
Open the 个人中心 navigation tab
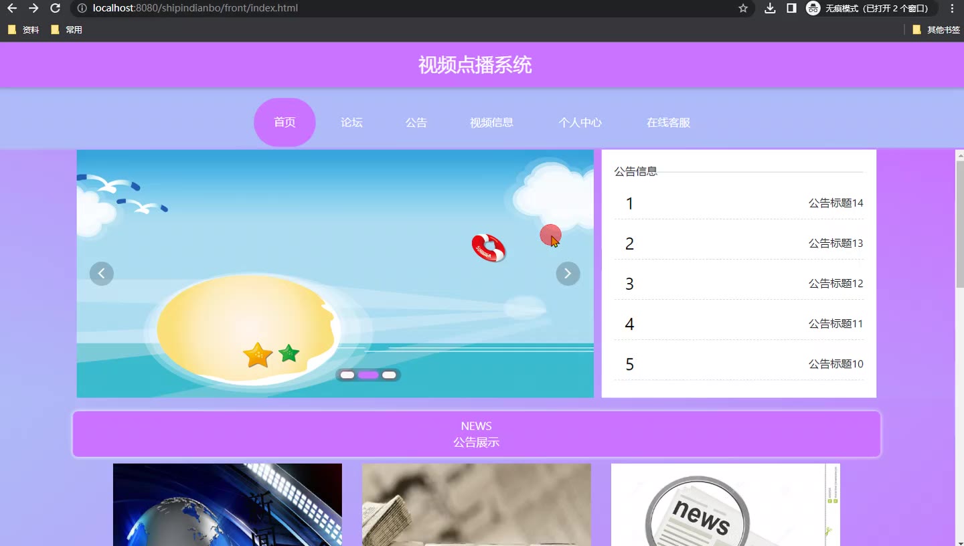click(x=580, y=122)
